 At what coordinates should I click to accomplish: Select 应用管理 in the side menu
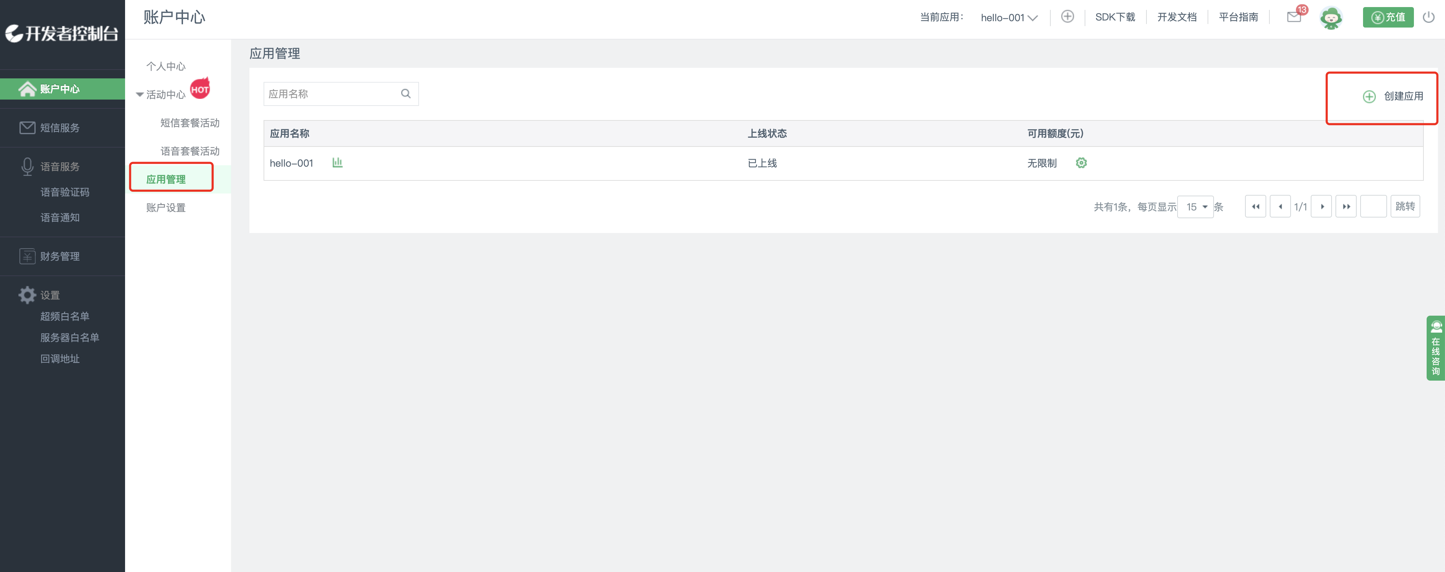pos(166,179)
